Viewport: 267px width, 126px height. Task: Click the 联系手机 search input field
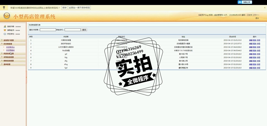72,30
